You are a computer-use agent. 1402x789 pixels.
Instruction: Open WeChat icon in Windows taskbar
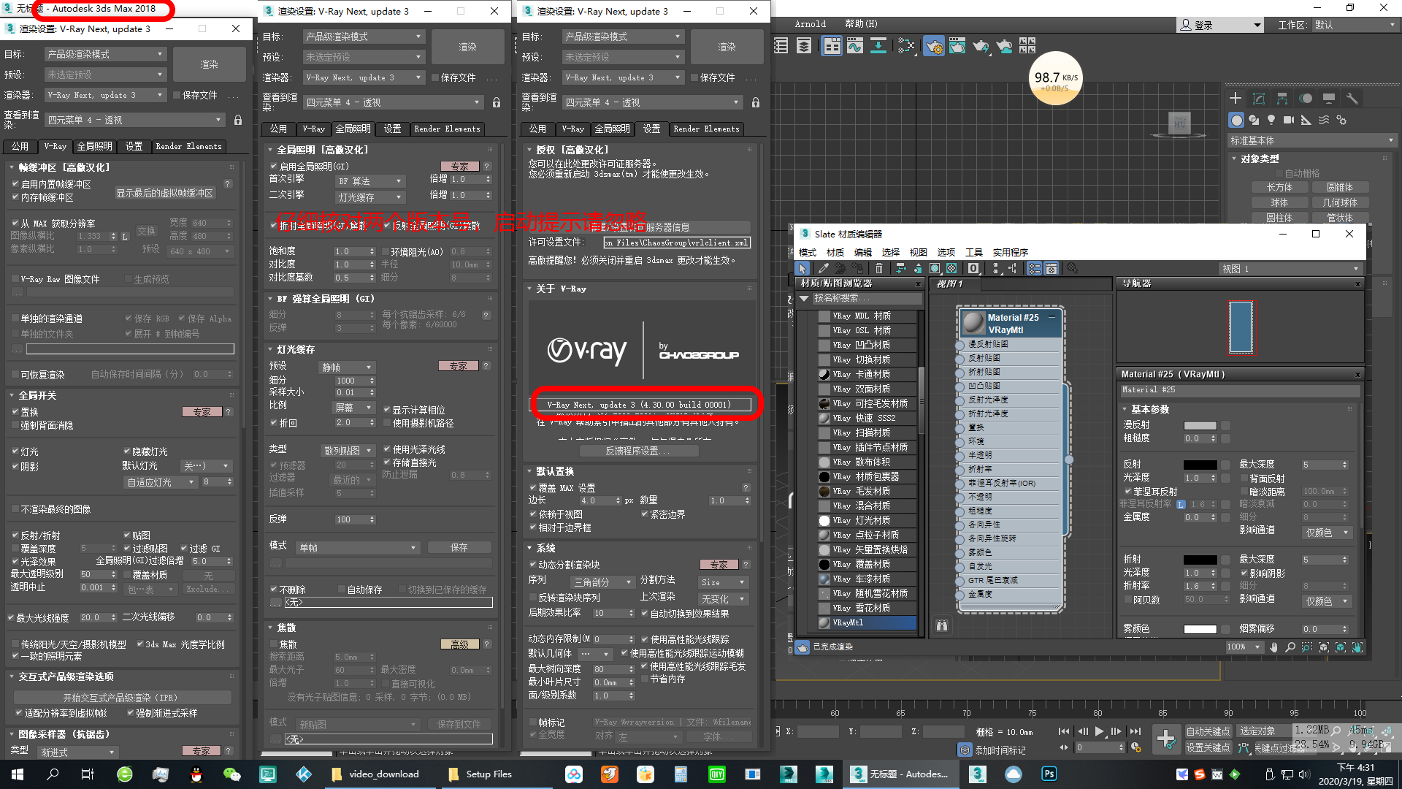[x=231, y=774]
